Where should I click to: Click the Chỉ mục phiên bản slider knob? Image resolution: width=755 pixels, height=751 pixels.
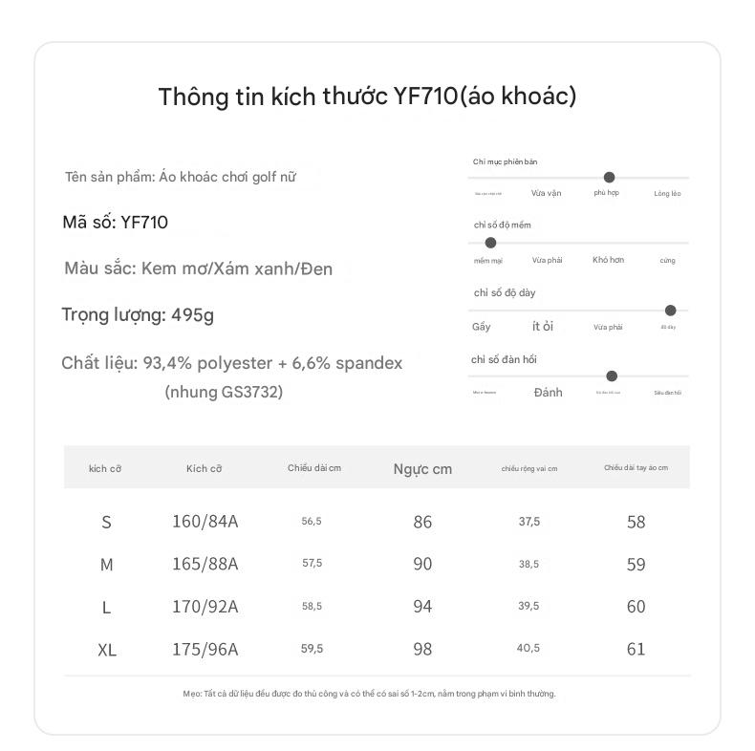(609, 177)
